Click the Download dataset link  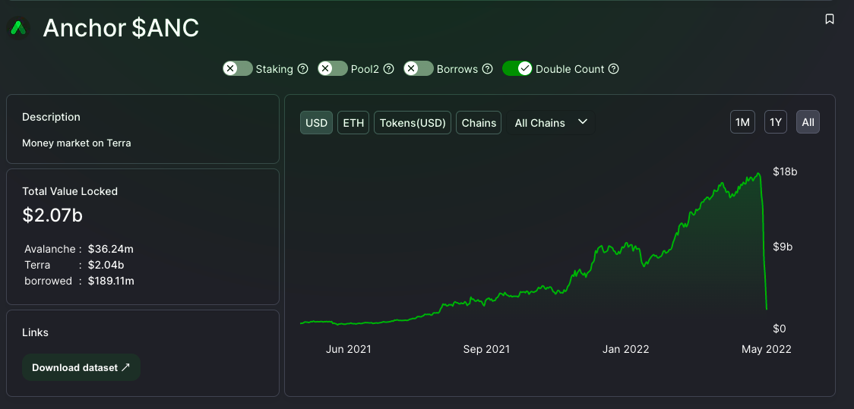point(81,367)
